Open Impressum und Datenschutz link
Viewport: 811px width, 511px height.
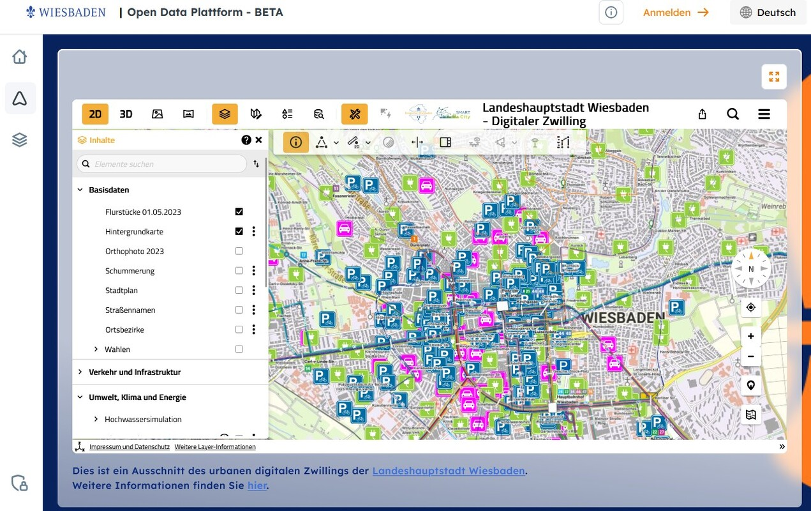pos(130,447)
